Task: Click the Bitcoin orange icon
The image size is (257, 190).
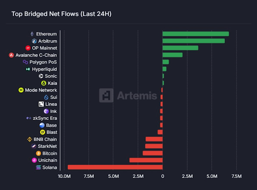Action: tap(39, 153)
